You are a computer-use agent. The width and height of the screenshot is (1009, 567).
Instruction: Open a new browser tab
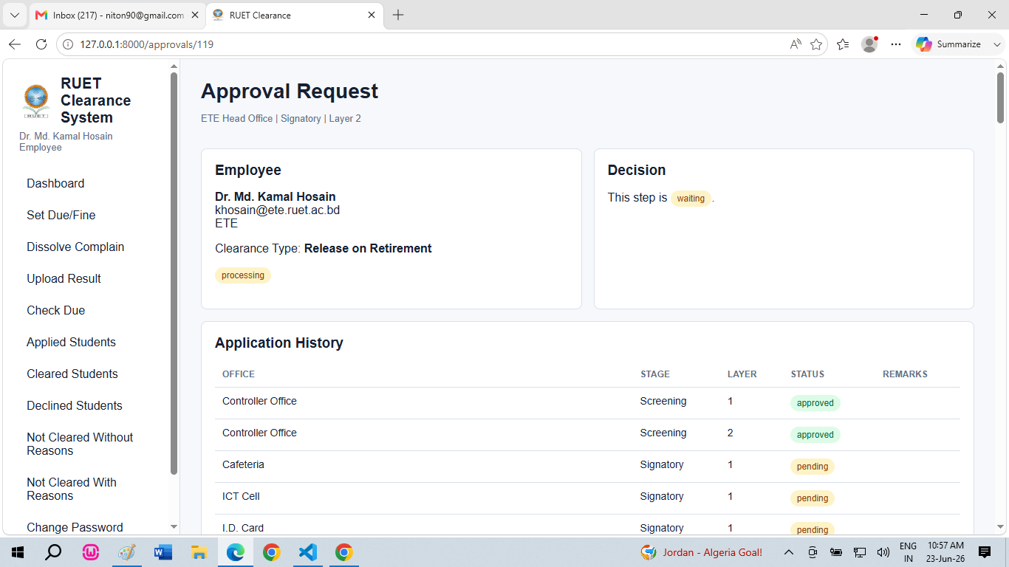pyautogui.click(x=398, y=15)
